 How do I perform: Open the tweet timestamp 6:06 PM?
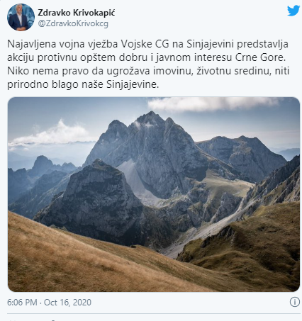click(x=22, y=303)
